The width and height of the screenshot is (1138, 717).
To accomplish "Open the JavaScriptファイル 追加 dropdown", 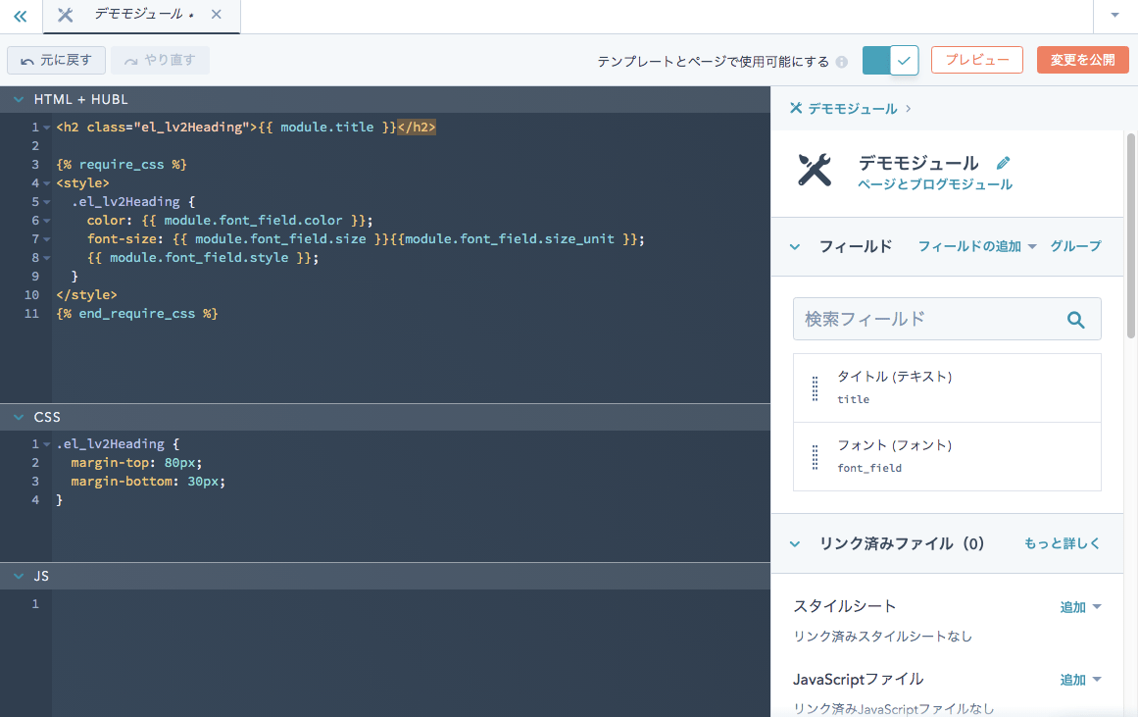I will (x=1080, y=680).
